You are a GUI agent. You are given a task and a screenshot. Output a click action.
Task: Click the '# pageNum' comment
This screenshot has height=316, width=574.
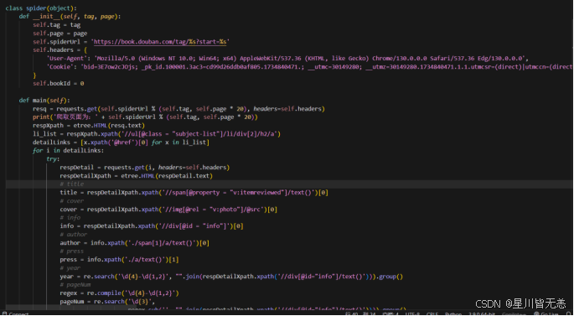pos(75,284)
